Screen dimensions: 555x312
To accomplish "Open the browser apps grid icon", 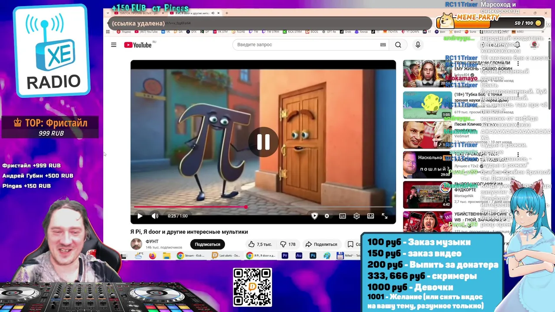I will [108, 32].
